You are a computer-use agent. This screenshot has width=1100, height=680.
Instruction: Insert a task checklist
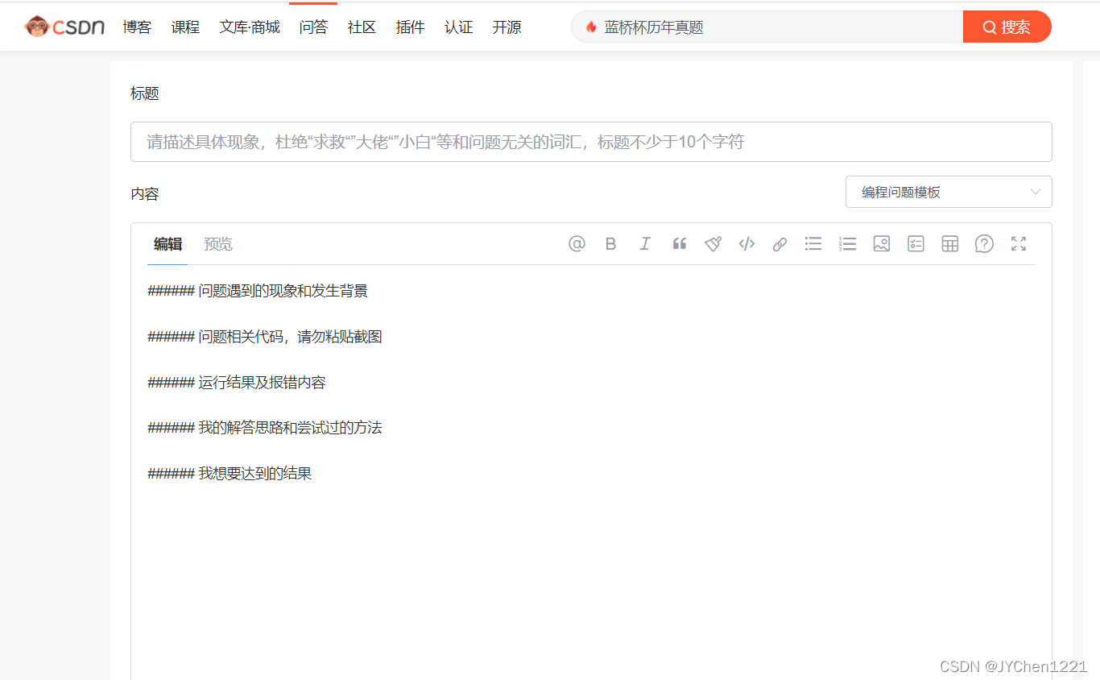click(916, 243)
